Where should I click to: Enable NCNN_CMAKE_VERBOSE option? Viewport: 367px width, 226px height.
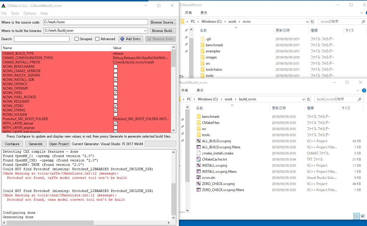[x=115, y=71]
